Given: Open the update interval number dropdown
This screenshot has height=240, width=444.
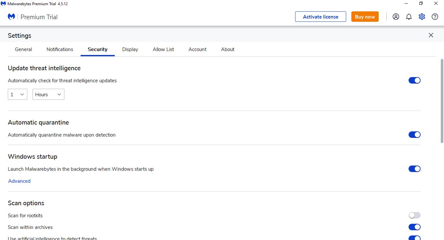Looking at the screenshot, I should tap(18, 94).
